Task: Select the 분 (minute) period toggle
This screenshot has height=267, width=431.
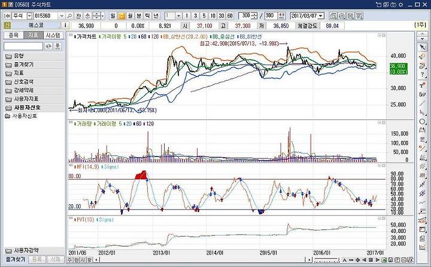Action: tap(139, 16)
